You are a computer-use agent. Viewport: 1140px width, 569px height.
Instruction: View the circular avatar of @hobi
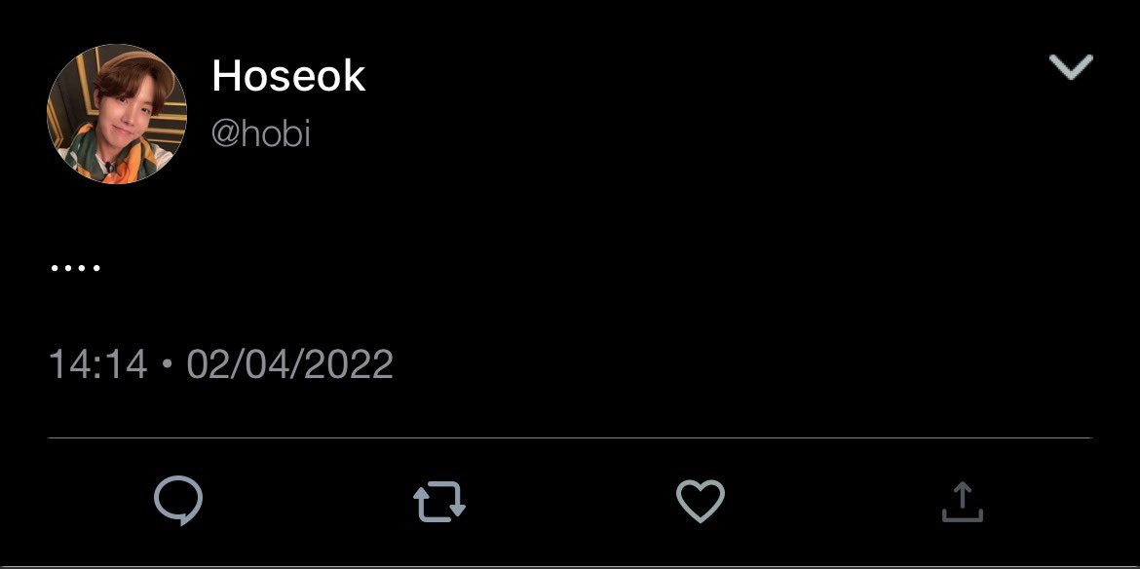(x=117, y=114)
